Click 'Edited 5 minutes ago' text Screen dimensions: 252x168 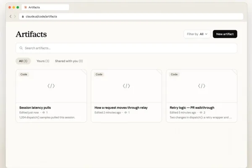(183, 113)
